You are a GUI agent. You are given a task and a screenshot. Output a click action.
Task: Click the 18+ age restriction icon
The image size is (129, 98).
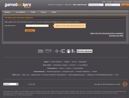point(125,84)
